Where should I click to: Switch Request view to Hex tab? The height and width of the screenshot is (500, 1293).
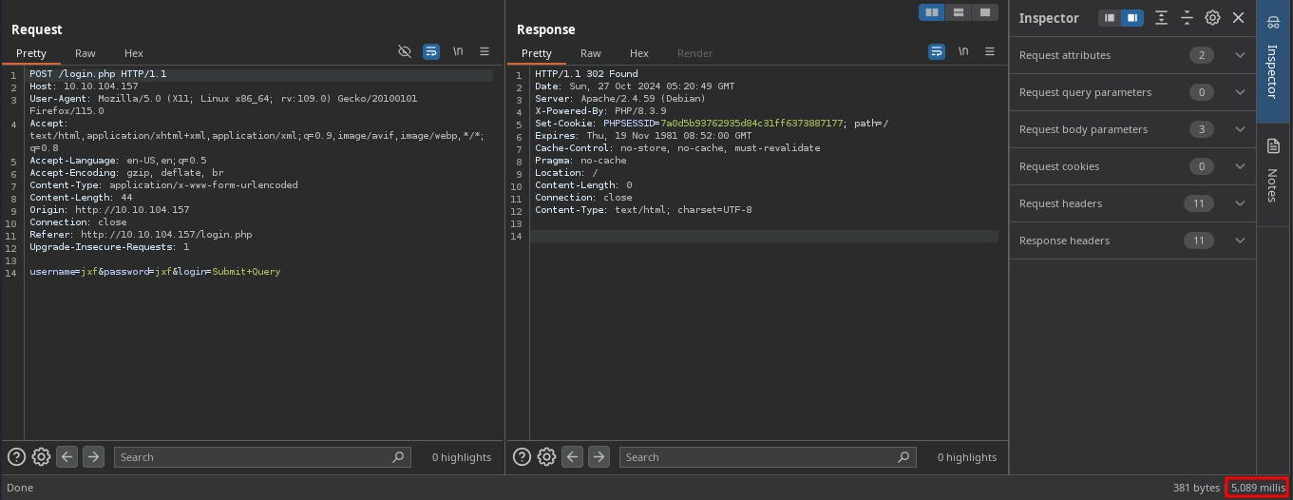(x=134, y=53)
